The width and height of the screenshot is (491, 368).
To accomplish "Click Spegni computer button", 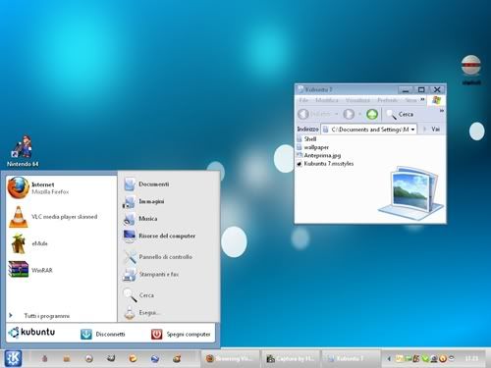I will tap(181, 334).
